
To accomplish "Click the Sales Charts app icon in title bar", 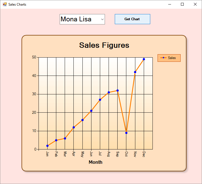I will pos(5,4).
